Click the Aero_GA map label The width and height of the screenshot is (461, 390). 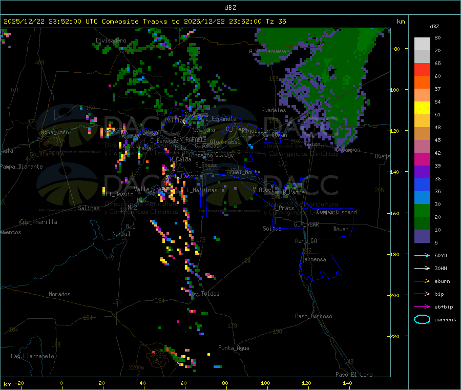tap(306, 241)
